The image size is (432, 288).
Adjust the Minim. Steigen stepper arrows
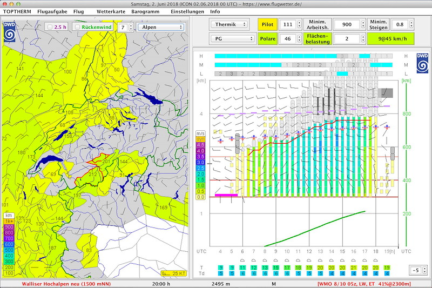point(411,24)
